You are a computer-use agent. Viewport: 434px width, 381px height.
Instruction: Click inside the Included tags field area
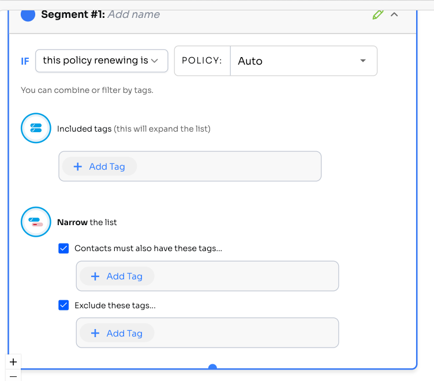[x=231, y=166]
